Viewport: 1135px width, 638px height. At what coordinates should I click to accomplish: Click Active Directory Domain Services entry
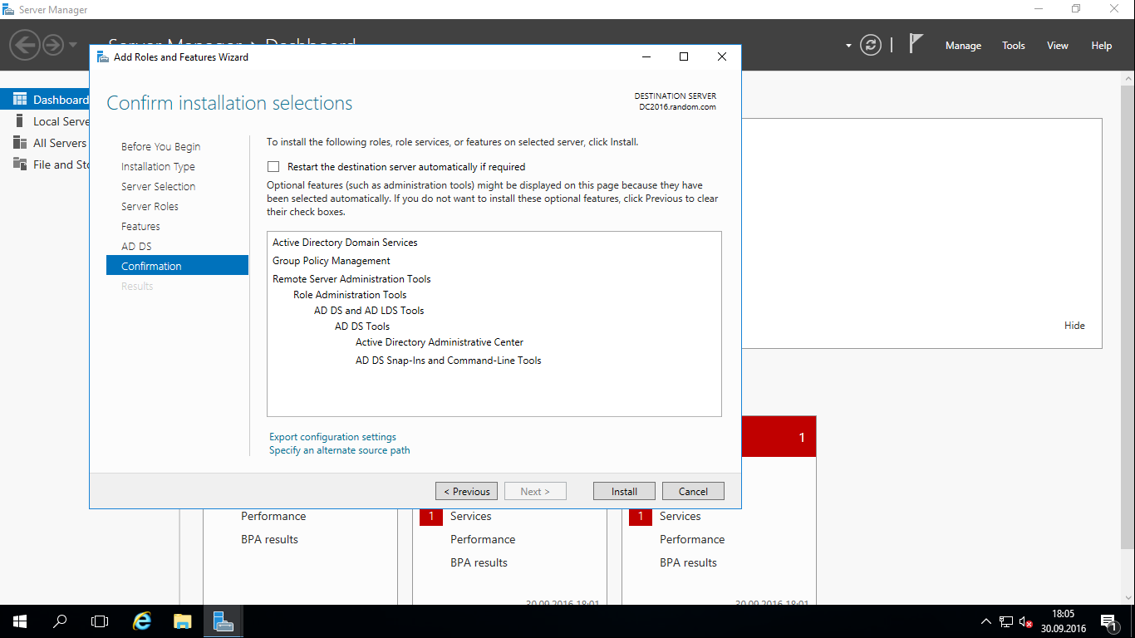(345, 243)
